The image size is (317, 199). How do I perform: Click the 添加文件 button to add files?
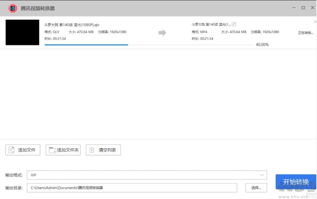coord(22,150)
